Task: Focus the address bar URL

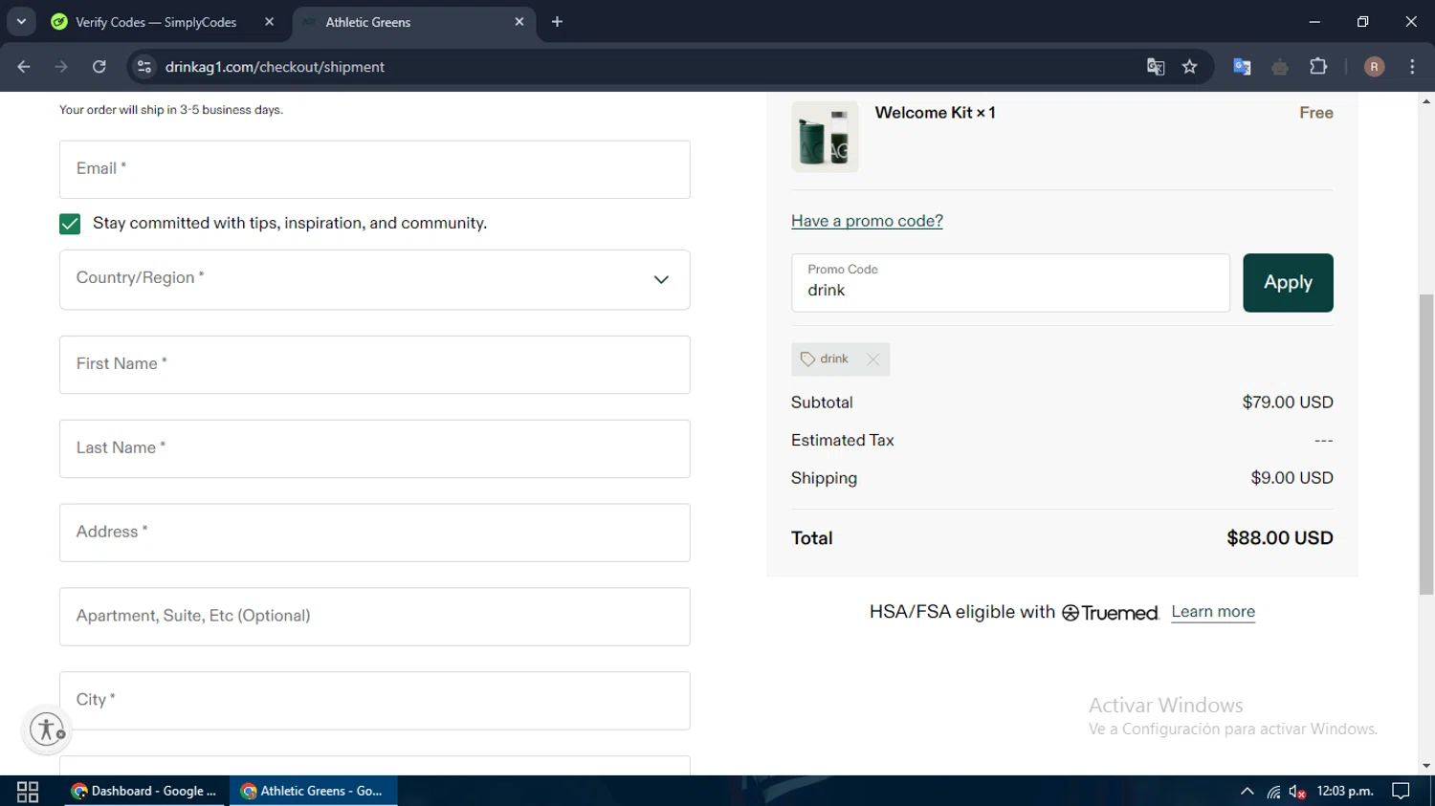Action: [275, 67]
